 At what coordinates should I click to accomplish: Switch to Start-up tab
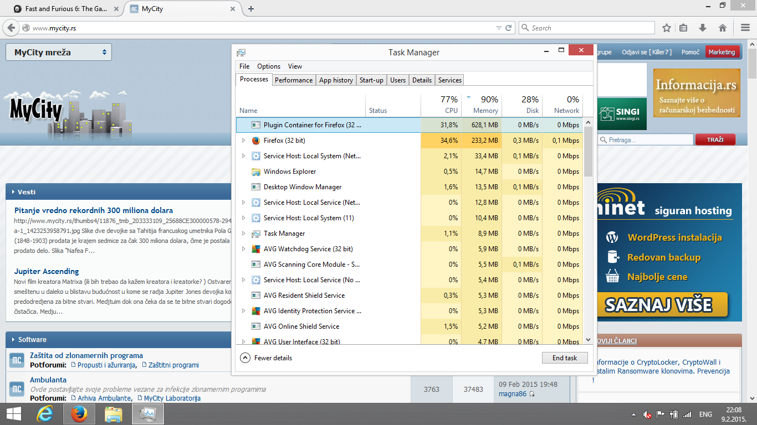[x=371, y=80]
